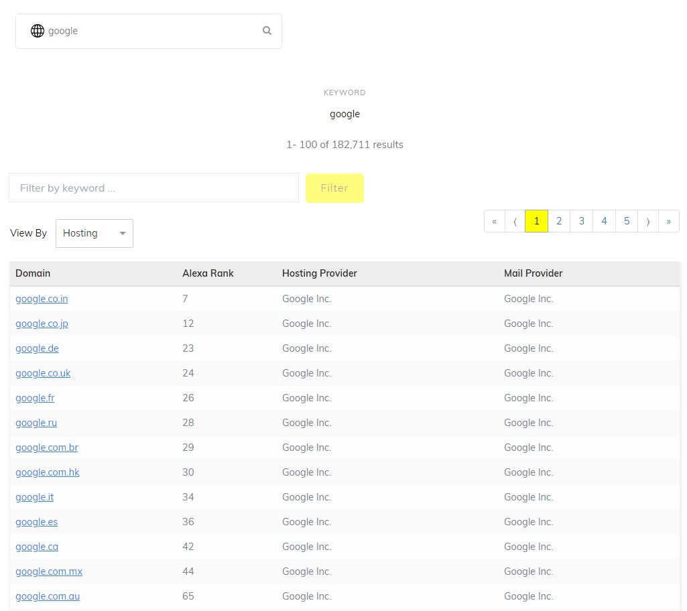
Task: Jump to last page with » button
Action: (669, 221)
